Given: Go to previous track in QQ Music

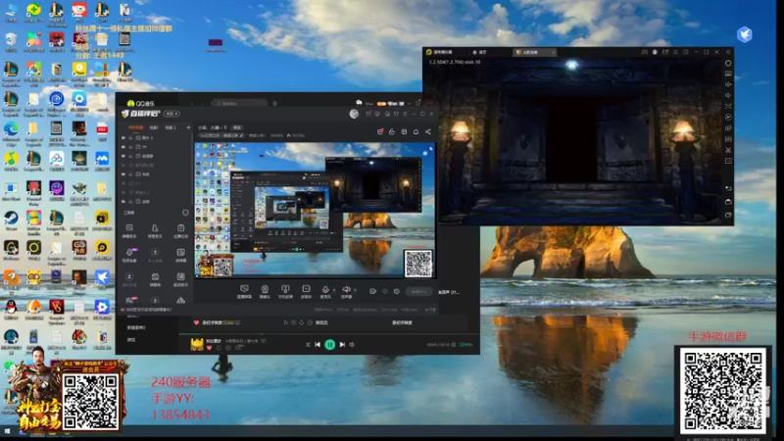Looking at the screenshot, I should [x=318, y=344].
